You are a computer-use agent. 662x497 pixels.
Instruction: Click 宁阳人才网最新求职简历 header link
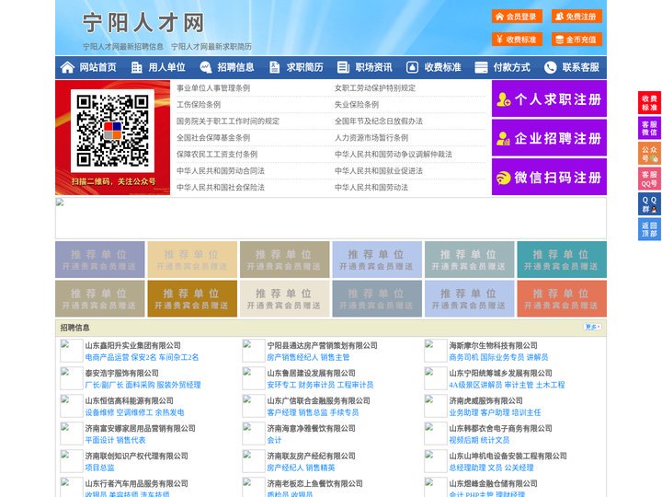211,47
